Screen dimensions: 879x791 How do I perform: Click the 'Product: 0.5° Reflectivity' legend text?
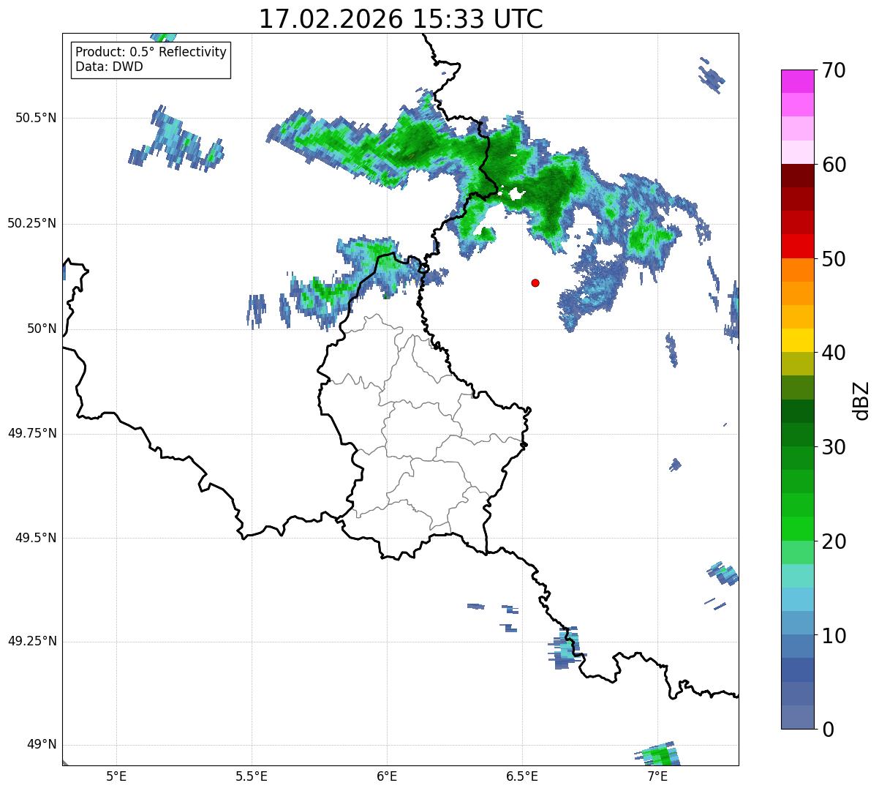pyautogui.click(x=151, y=53)
